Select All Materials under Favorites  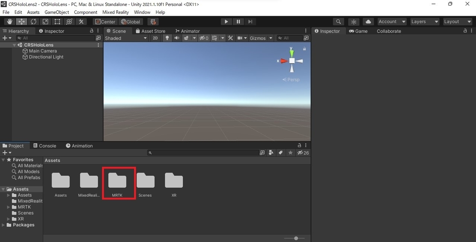pyautogui.click(x=27, y=165)
